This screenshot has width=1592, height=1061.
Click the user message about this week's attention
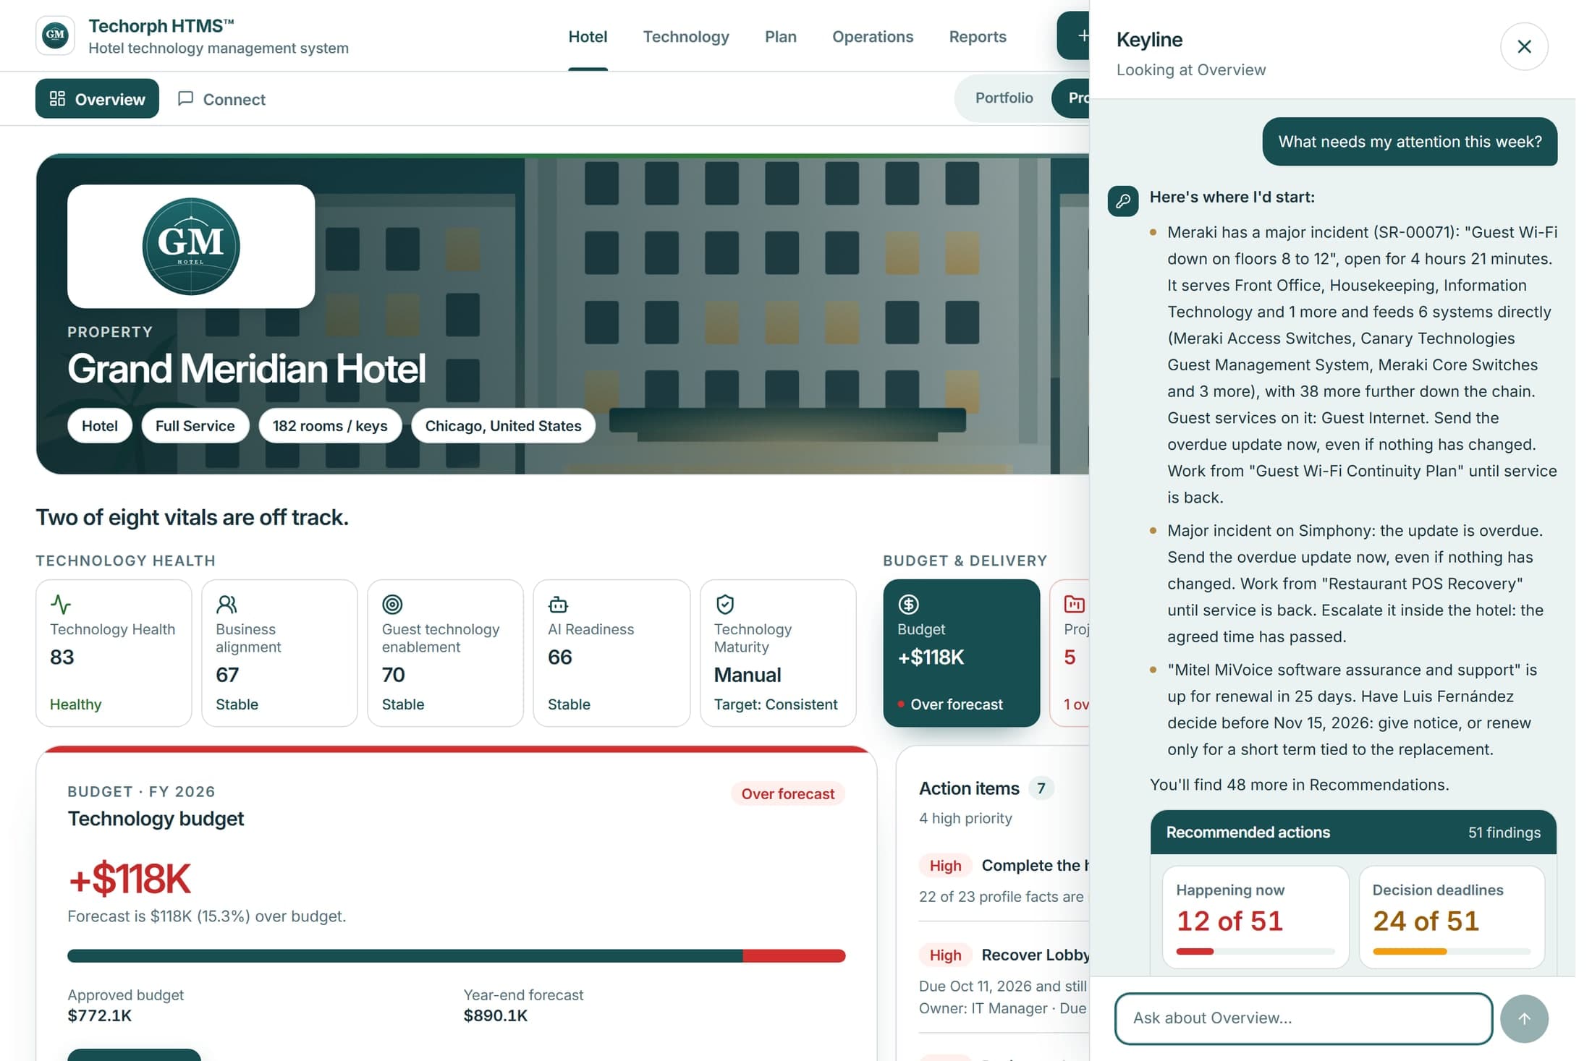1410,142
